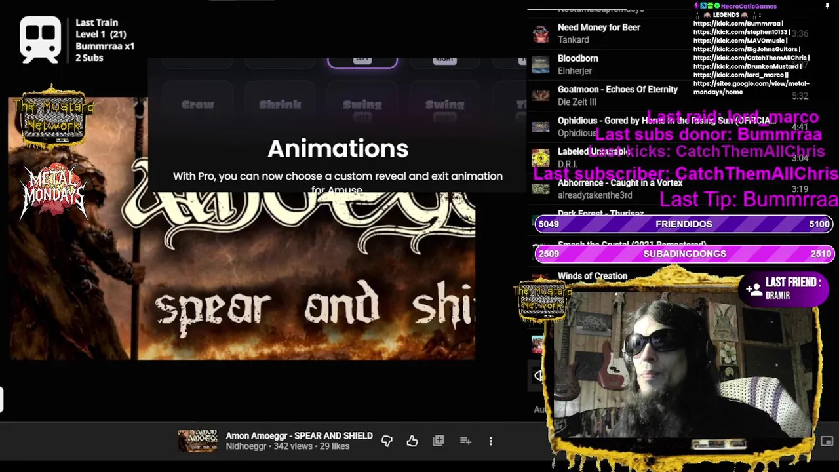This screenshot has height=472, width=839.
Task: Click the FRIENDIDOS goal progress bar
Action: [684, 224]
